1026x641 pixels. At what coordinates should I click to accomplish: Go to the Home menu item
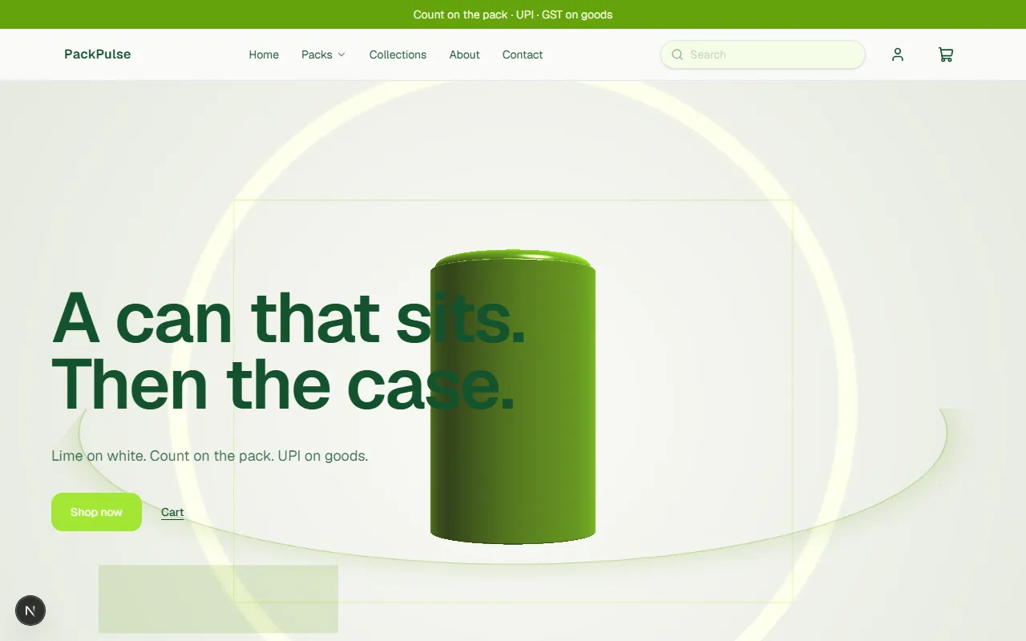(x=264, y=54)
